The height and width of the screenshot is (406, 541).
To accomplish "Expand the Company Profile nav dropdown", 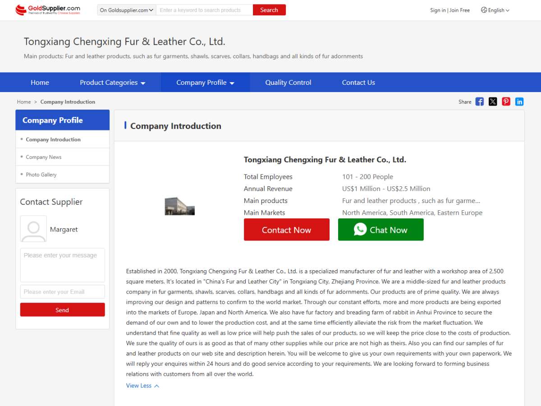I will pyautogui.click(x=206, y=83).
